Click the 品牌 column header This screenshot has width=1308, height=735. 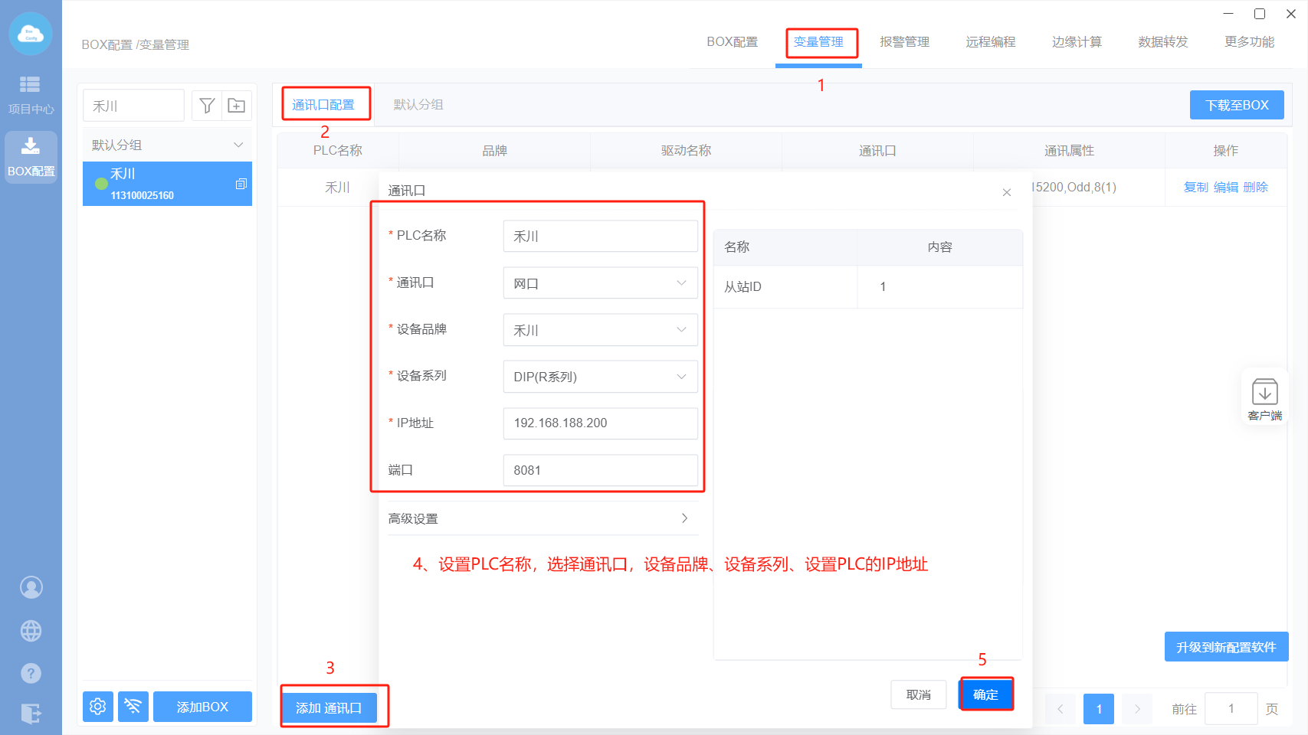(x=494, y=151)
